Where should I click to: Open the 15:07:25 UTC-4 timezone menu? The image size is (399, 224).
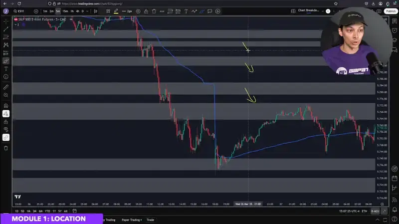(x=349, y=211)
